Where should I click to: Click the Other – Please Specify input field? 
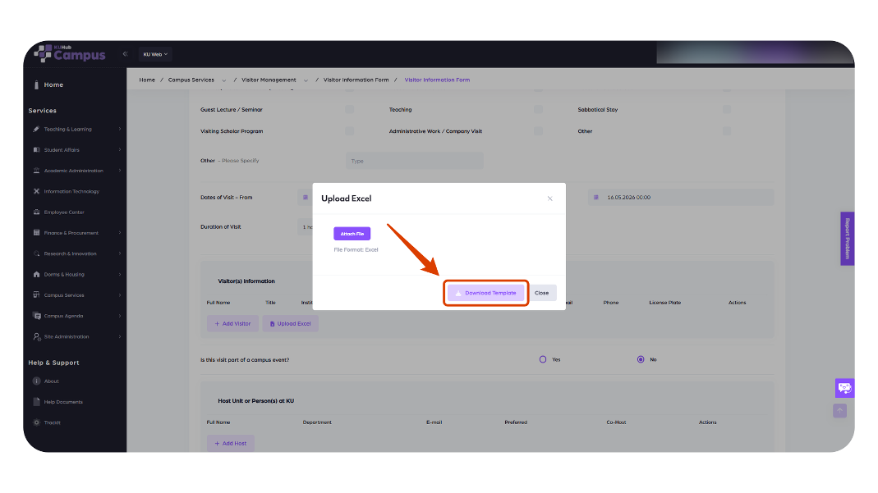point(415,161)
